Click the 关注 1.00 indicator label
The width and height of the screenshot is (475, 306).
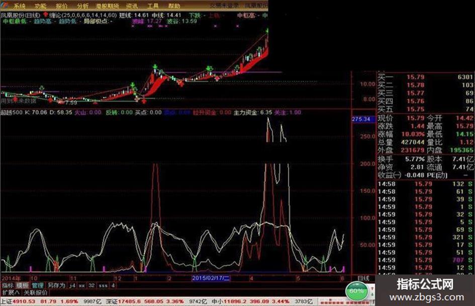pos(288,113)
